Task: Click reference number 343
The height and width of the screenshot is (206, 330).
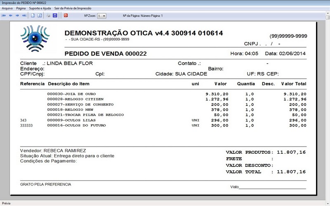Action: tap(24, 120)
